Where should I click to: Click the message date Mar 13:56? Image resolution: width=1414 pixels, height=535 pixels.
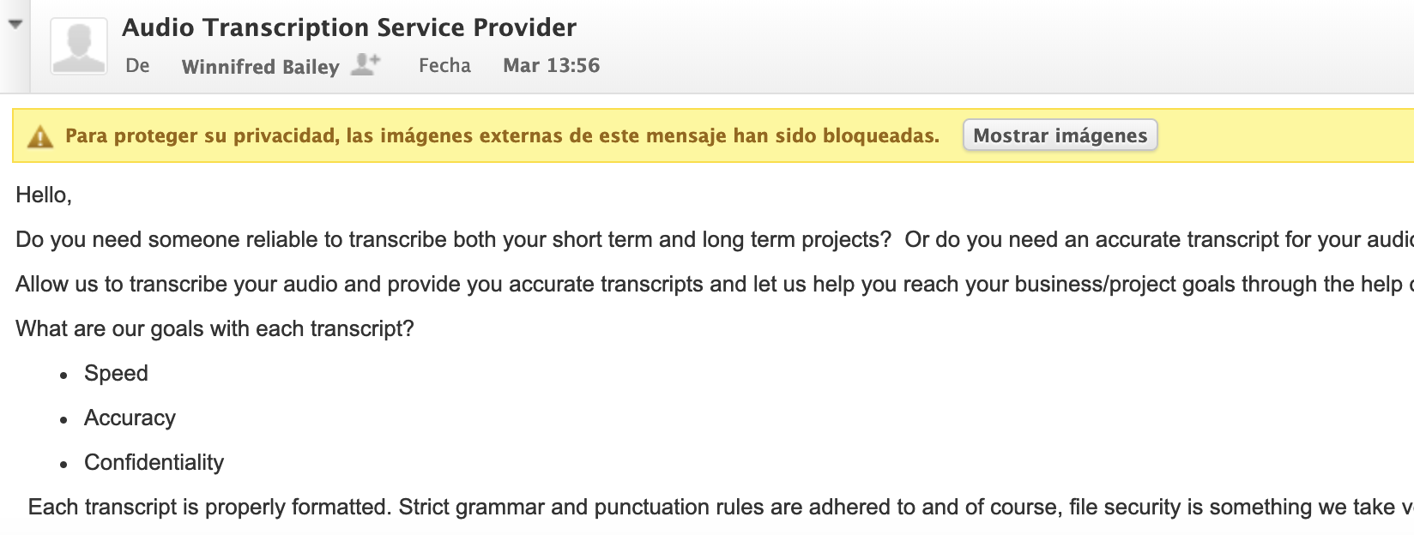click(551, 65)
